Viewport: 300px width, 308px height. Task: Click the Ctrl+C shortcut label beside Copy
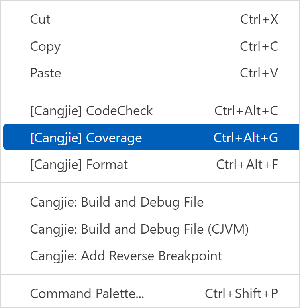259,46
